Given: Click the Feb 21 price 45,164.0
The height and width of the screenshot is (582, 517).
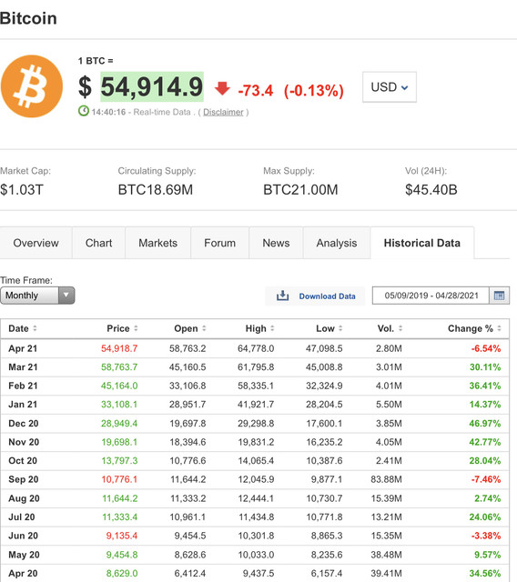Looking at the screenshot, I should pos(119,386).
